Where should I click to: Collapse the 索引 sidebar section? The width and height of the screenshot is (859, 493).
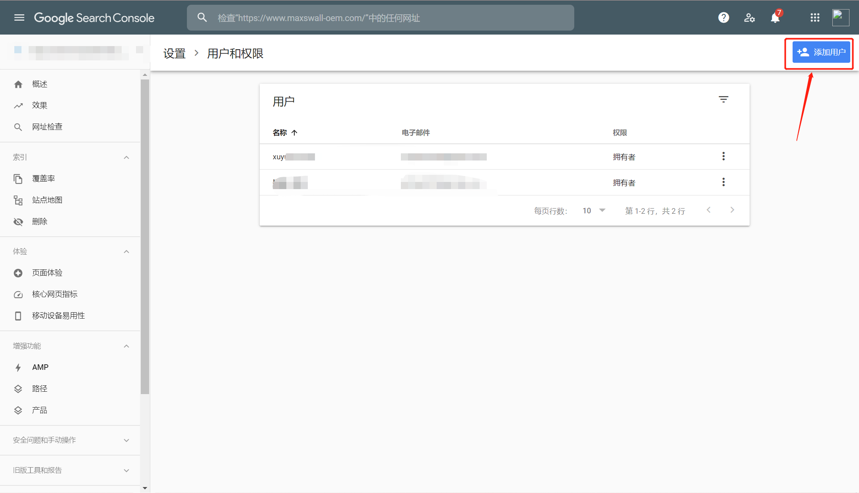[126, 157]
